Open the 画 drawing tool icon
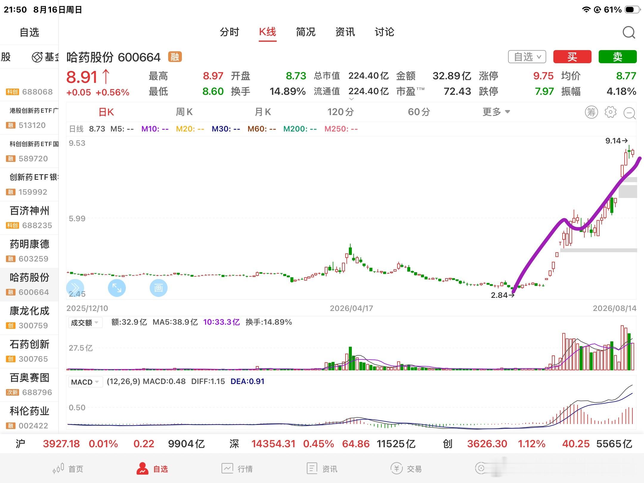The height and width of the screenshot is (483, 644). click(158, 288)
